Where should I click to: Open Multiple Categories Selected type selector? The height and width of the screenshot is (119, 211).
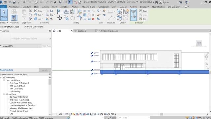pyautogui.click(x=26, y=39)
